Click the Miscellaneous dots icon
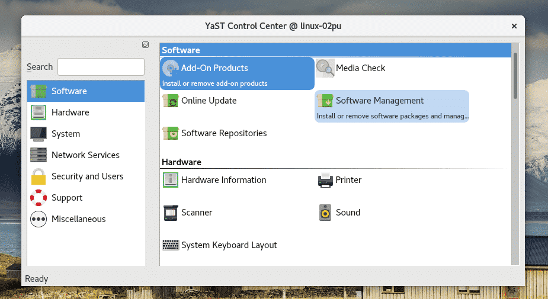This screenshot has width=548, height=299. (39, 219)
